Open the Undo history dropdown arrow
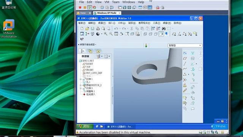This screenshot has width=243, height=137. (x=120, y=29)
